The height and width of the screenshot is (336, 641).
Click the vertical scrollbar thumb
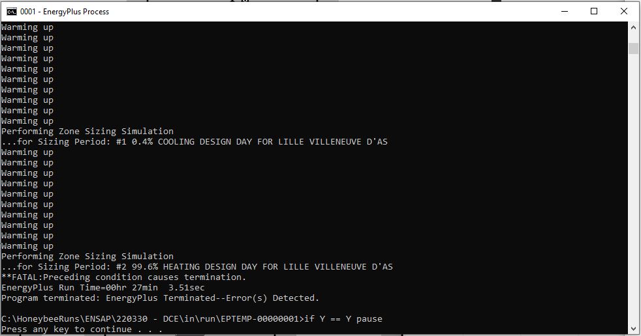(x=633, y=49)
